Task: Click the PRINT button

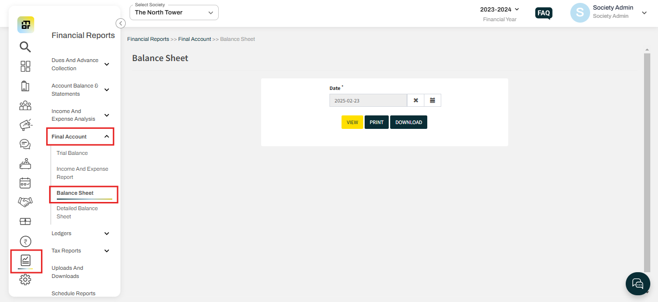Action: coord(377,122)
